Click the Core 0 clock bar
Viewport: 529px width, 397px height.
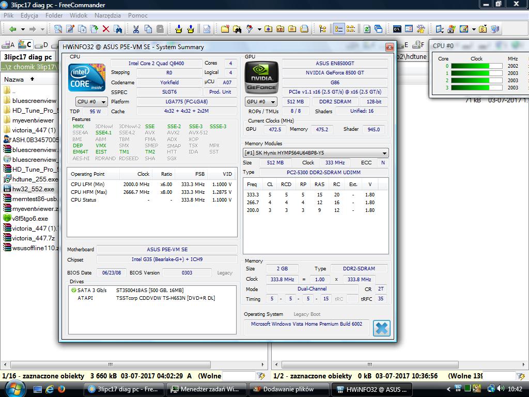[477, 66]
